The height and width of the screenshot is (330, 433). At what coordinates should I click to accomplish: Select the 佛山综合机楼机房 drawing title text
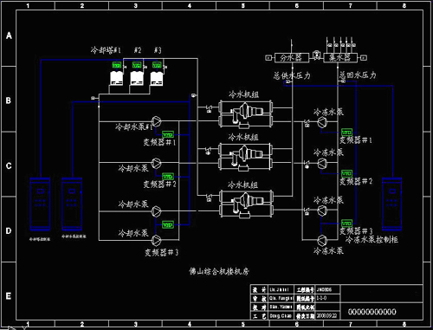[219, 271]
